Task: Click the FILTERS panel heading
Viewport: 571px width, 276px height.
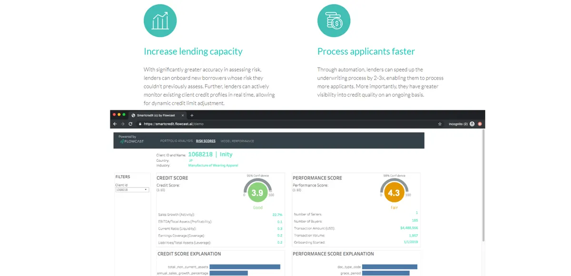Action: pyautogui.click(x=123, y=177)
